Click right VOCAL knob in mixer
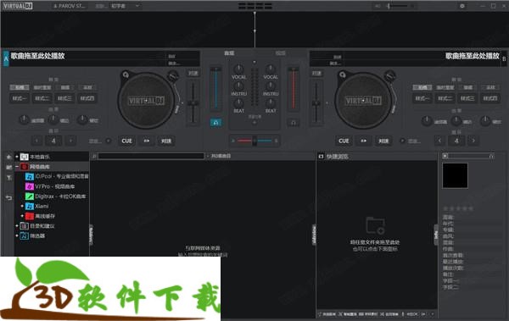 click(x=270, y=69)
